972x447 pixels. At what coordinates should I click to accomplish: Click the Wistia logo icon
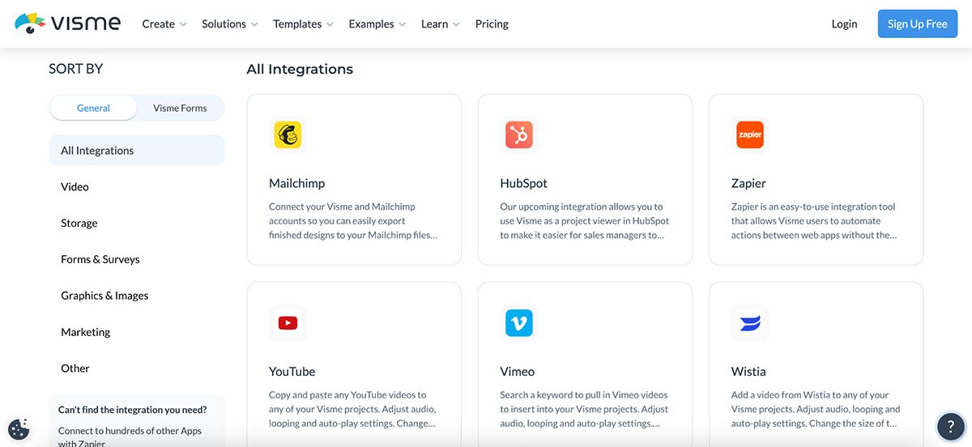click(x=750, y=323)
